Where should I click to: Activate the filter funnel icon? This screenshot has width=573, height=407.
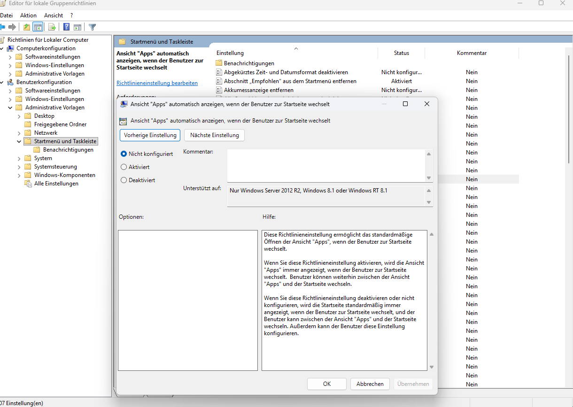(92, 27)
